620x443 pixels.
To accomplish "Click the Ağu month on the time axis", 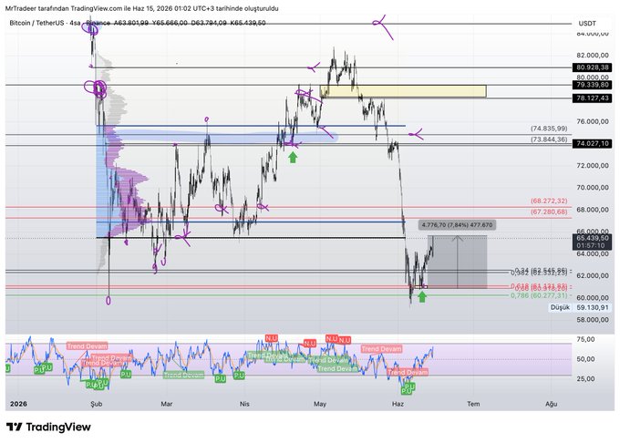I will [x=552, y=404].
